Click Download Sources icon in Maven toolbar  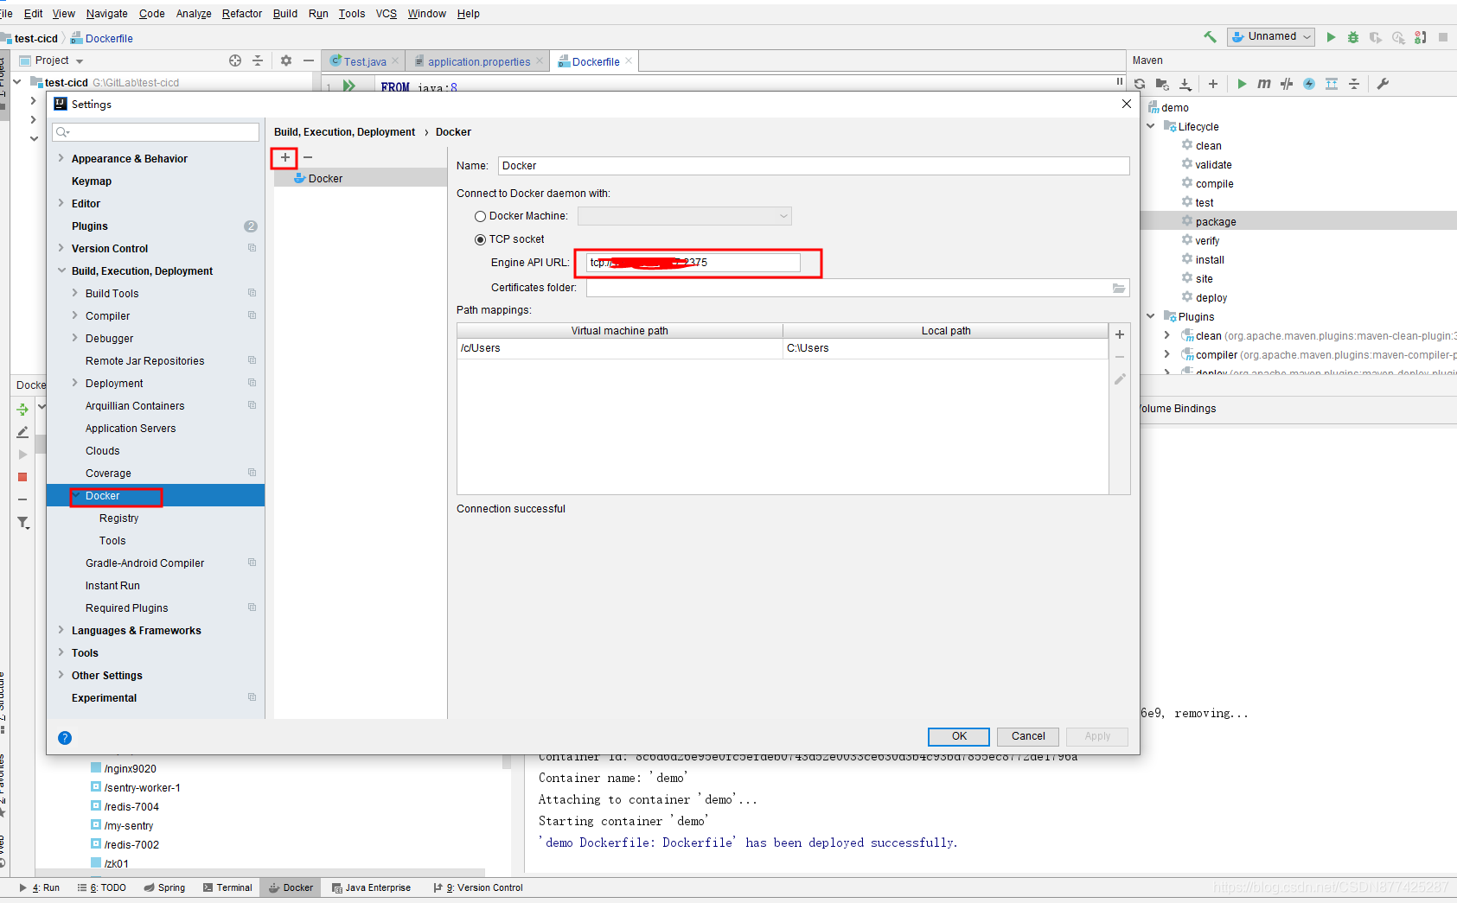[1185, 84]
